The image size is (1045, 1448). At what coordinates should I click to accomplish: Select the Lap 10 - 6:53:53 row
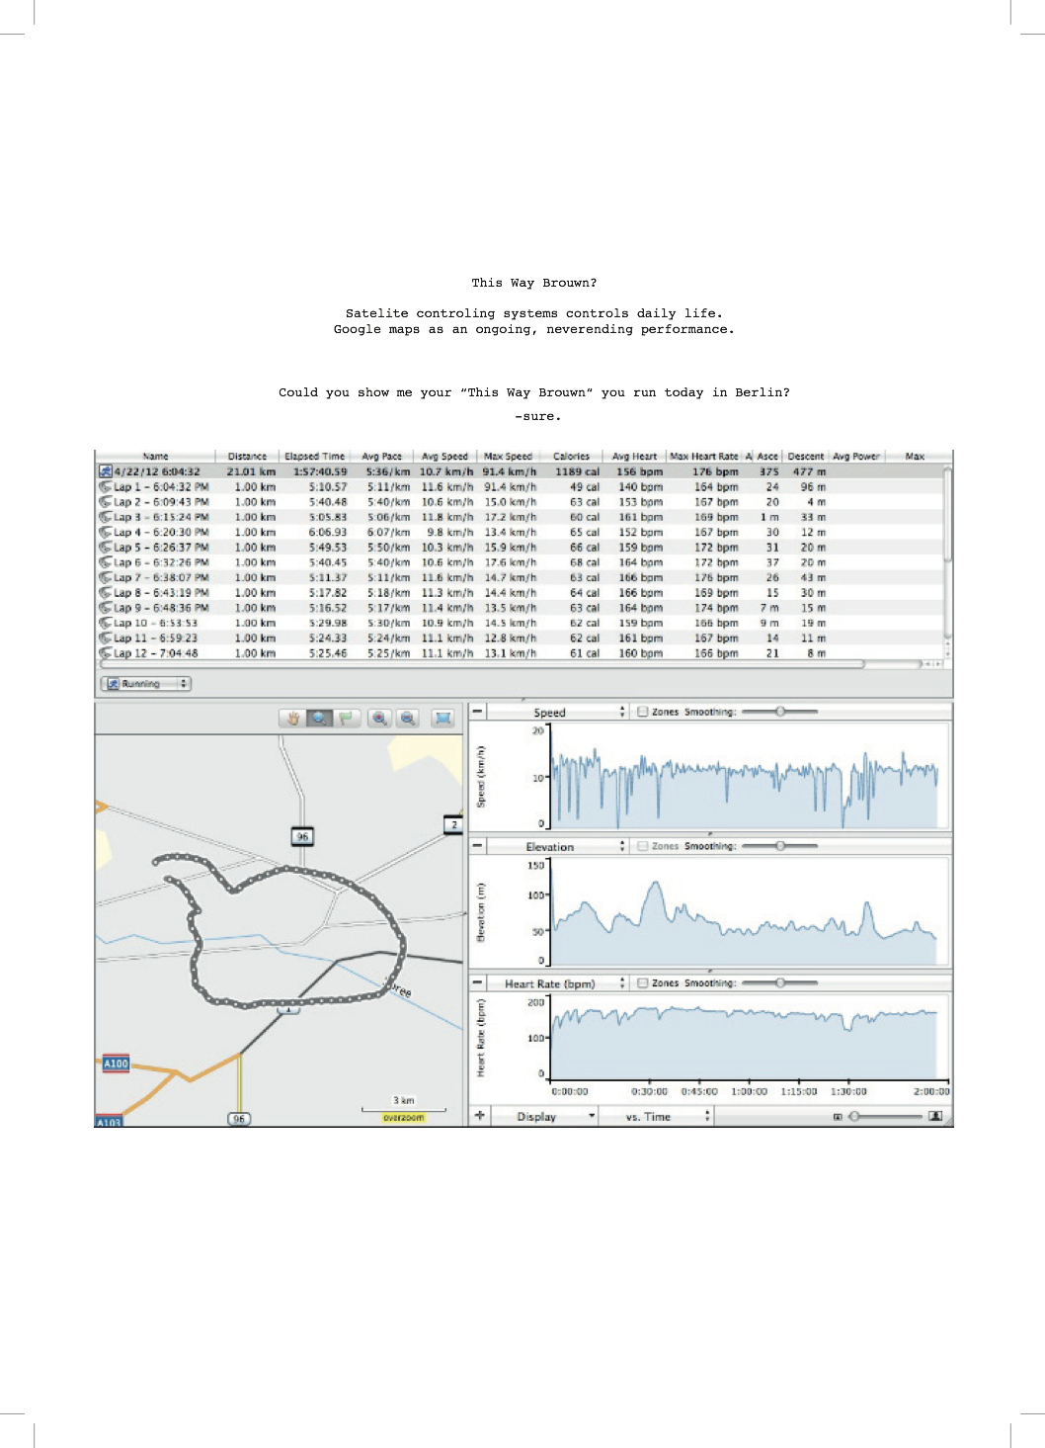[x=520, y=623]
